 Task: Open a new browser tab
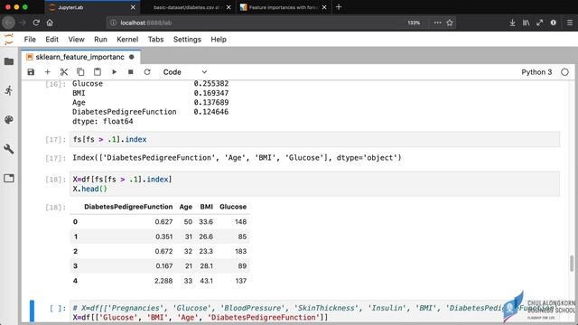point(339,7)
